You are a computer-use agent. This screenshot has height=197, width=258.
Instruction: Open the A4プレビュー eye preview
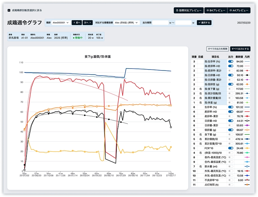tap(239, 11)
